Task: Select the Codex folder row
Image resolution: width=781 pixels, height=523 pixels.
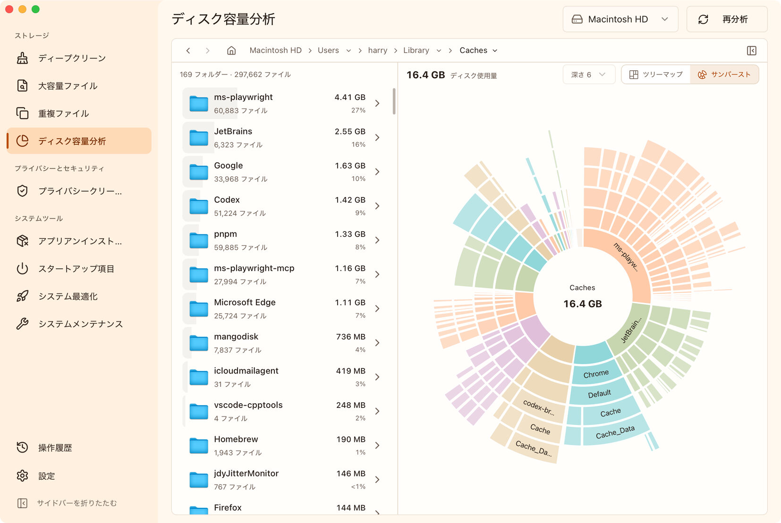Action: pos(284,206)
